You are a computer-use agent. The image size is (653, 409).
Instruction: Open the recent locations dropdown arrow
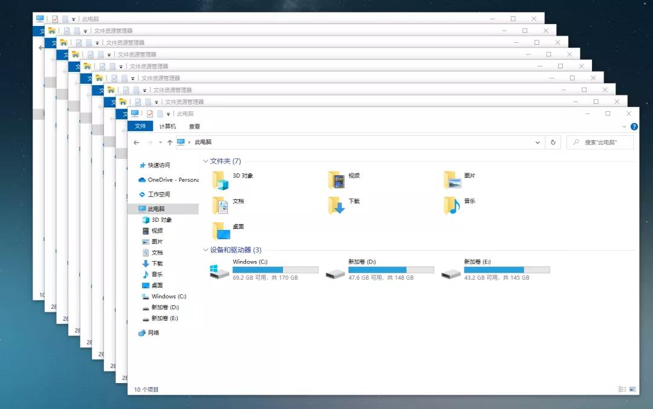pyautogui.click(x=160, y=143)
